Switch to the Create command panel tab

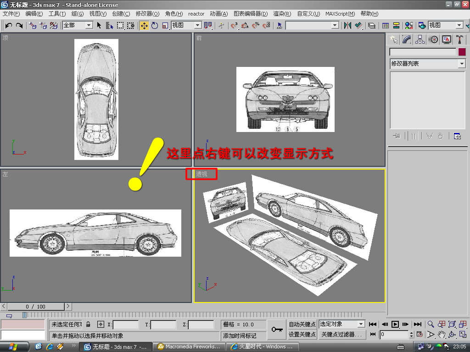393,39
